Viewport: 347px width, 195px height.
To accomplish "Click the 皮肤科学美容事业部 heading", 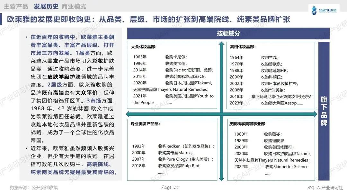I will (248, 124).
